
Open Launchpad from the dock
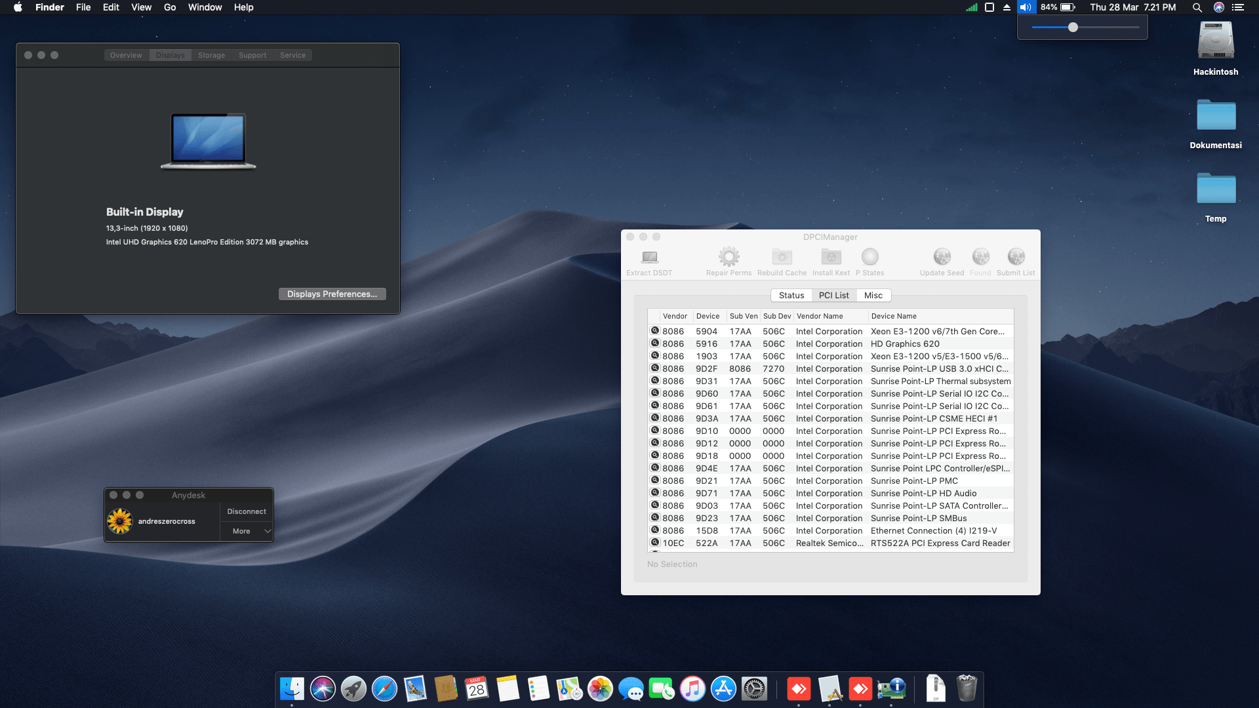click(353, 689)
